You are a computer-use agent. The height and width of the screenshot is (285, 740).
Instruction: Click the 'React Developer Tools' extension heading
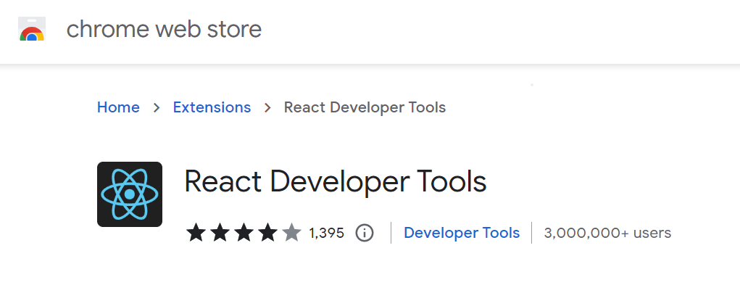point(336,182)
